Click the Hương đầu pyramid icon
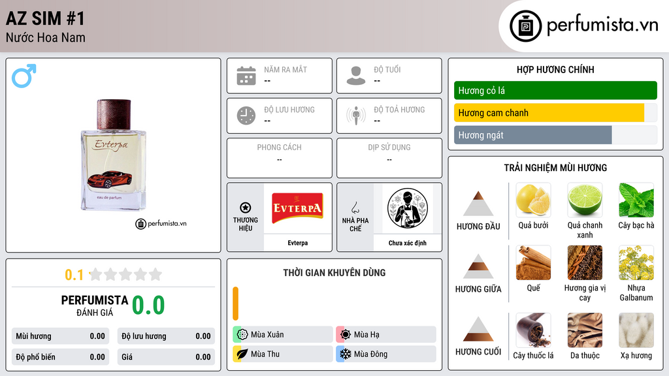 478,204
